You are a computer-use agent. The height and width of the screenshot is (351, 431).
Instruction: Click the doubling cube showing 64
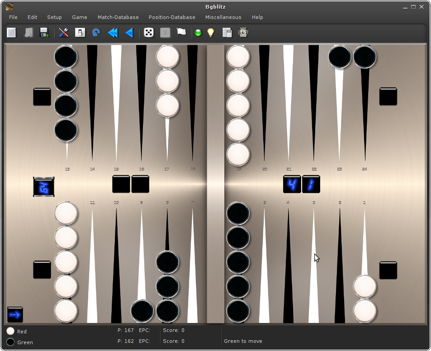[44, 187]
